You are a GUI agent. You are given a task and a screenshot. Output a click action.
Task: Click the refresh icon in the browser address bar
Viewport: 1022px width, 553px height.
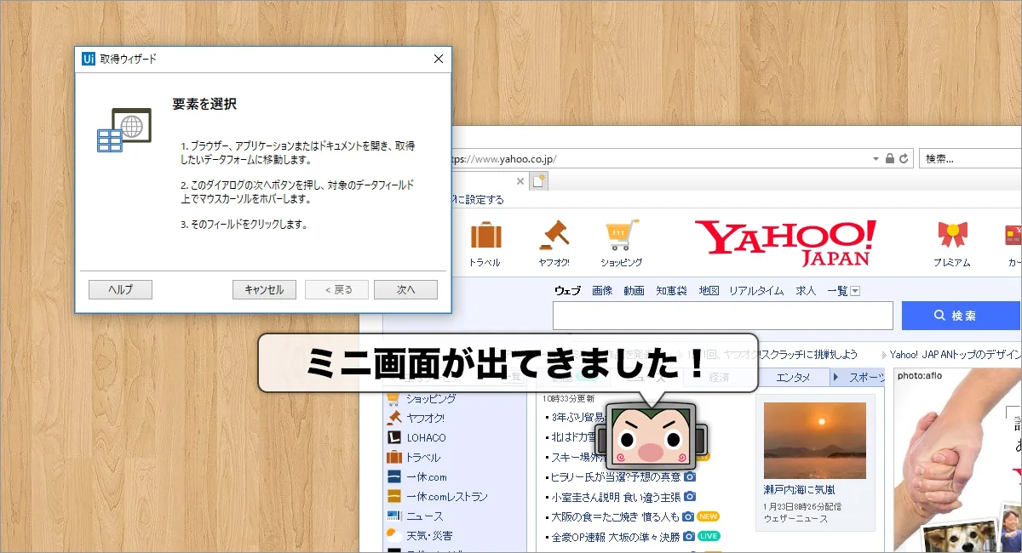(x=904, y=158)
